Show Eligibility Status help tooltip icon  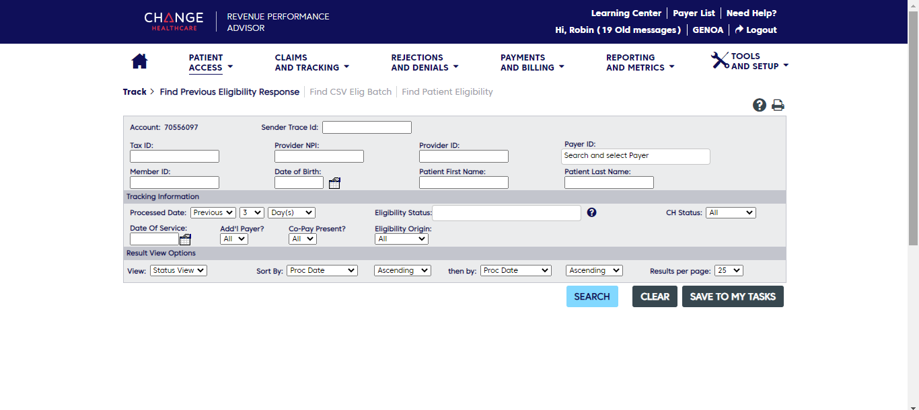pyautogui.click(x=591, y=212)
